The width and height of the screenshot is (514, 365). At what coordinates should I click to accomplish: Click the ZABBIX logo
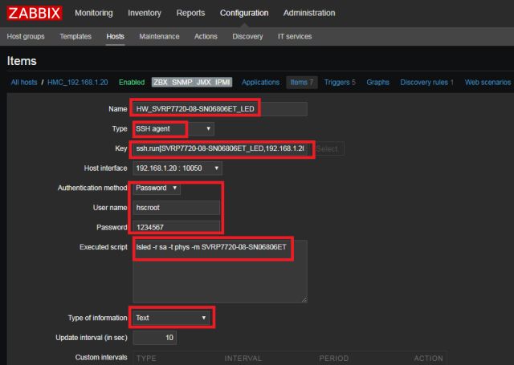click(x=35, y=13)
